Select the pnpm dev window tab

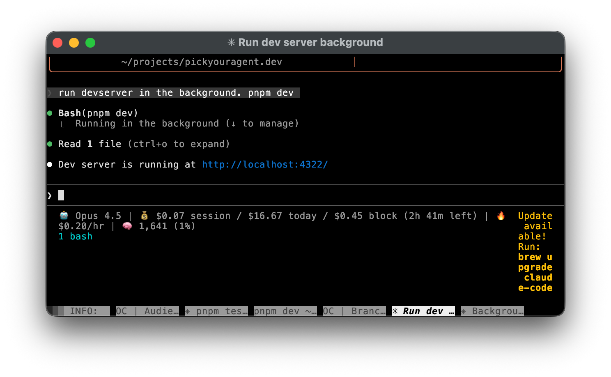[x=285, y=311]
